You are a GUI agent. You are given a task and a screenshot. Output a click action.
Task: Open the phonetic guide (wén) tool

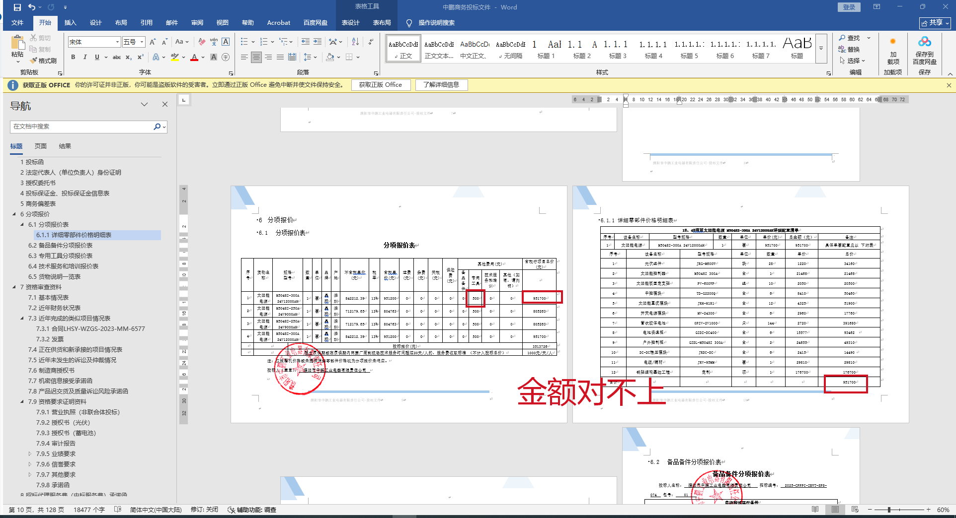click(214, 42)
